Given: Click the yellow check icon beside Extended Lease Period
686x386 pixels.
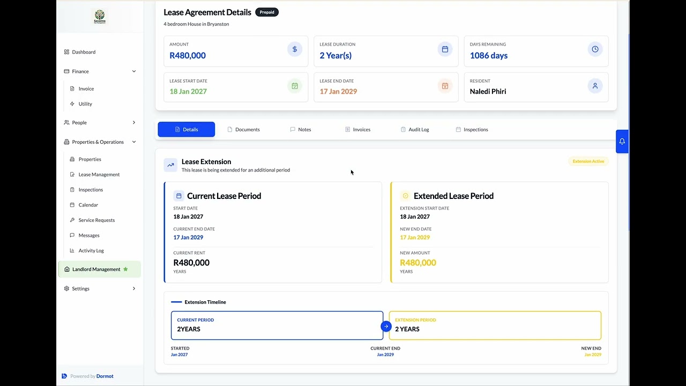Looking at the screenshot, I should coord(406,196).
